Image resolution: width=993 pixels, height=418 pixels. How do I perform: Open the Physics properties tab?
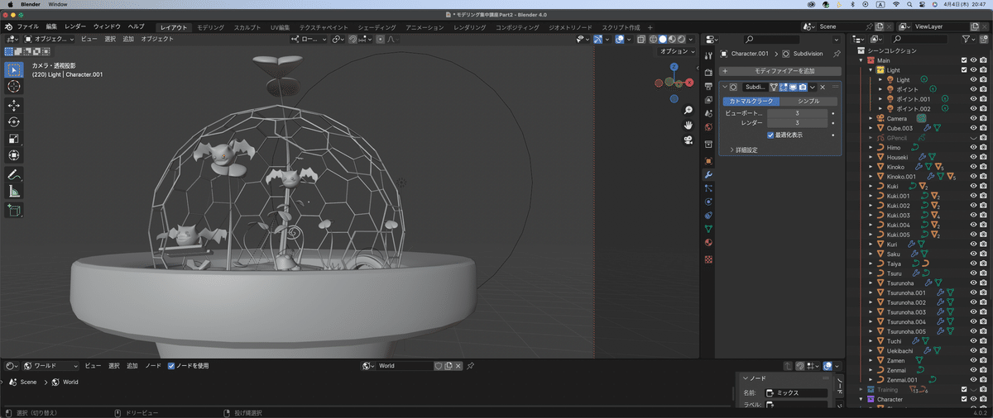(708, 202)
